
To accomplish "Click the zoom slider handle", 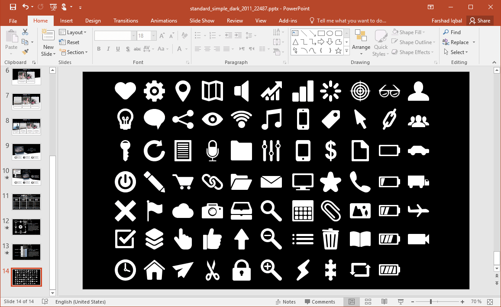I will pyautogui.click(x=430, y=301).
